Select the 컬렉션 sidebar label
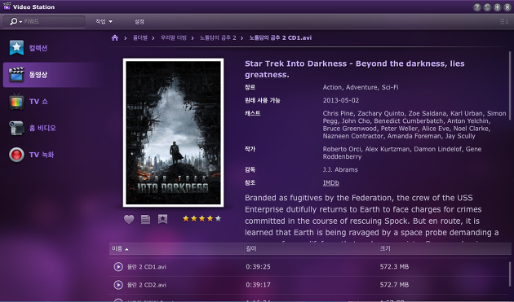The width and height of the screenshot is (514, 302). (x=38, y=48)
